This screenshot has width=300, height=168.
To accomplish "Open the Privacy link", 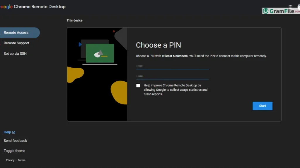I will tap(10, 160).
